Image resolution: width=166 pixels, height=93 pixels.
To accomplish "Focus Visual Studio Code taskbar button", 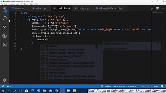I will 63,91.
